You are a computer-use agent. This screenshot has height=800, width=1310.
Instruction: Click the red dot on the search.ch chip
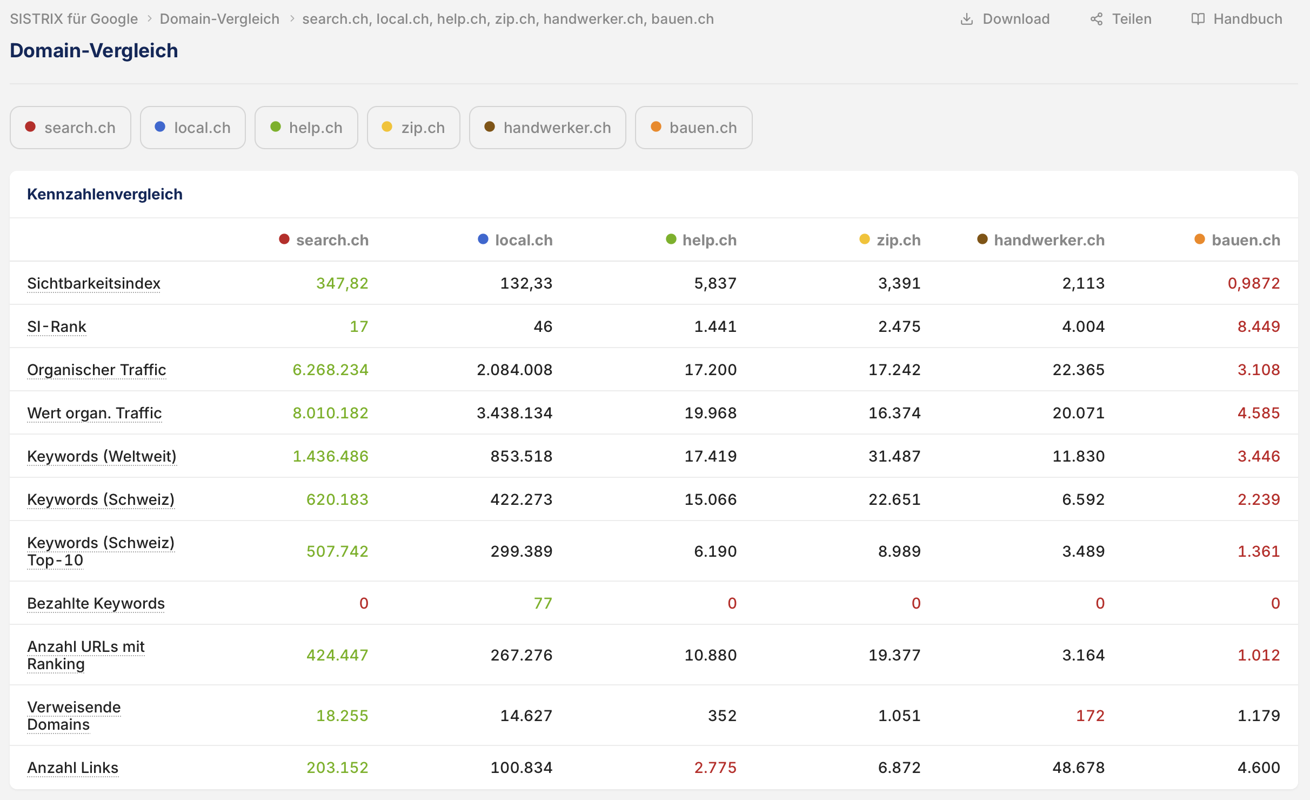coord(30,126)
